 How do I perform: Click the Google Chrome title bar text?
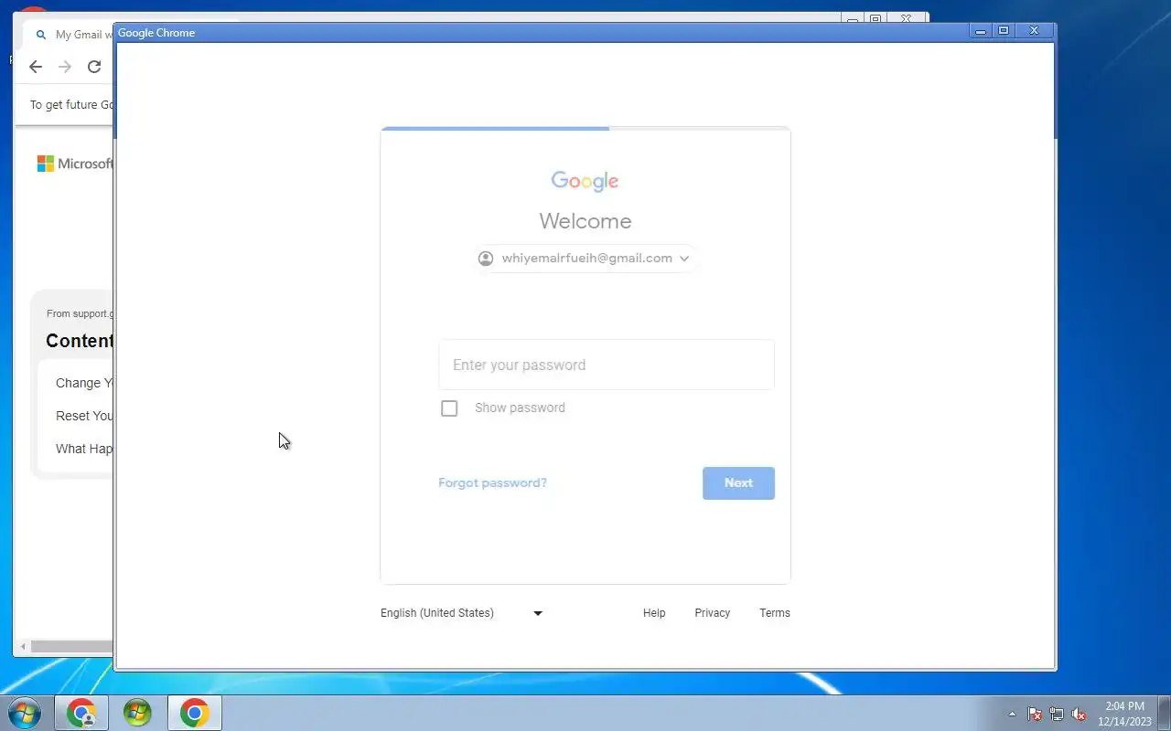[x=156, y=33]
